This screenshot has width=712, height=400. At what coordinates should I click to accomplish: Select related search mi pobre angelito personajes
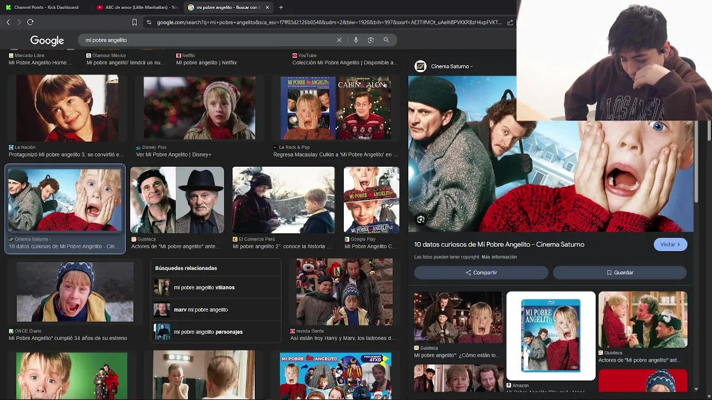[x=216, y=332]
